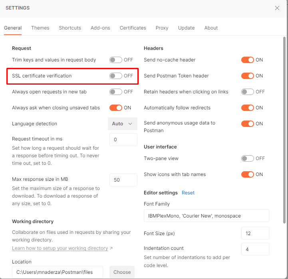This screenshot has height=279, width=288.
Task: Open the Certificates tab
Action: pos(133,28)
